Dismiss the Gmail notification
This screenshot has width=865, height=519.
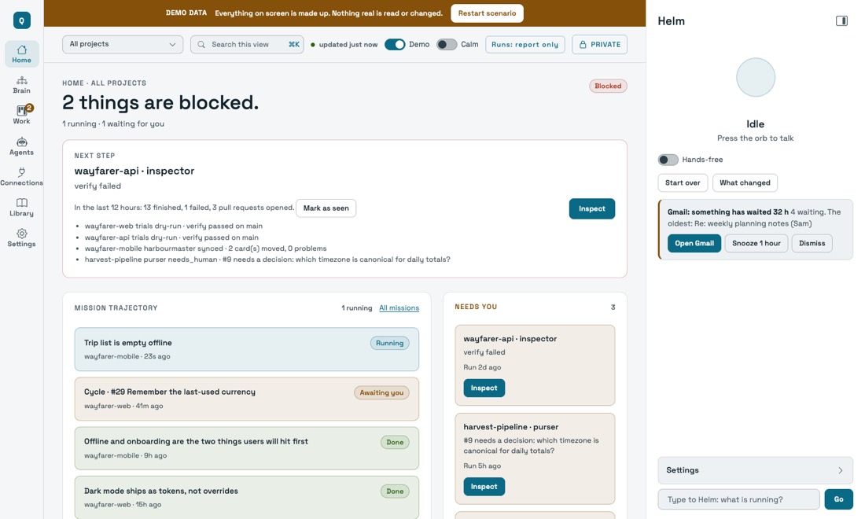point(812,243)
